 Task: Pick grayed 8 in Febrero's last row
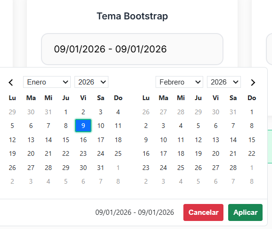pos(252,181)
